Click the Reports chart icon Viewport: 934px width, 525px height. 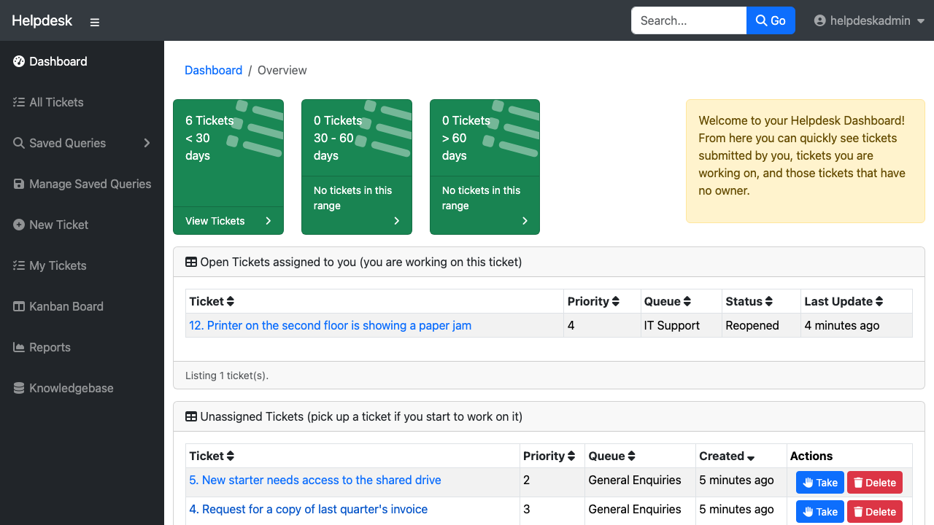point(19,347)
